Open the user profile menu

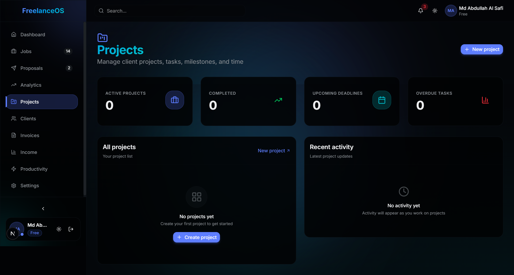click(474, 11)
